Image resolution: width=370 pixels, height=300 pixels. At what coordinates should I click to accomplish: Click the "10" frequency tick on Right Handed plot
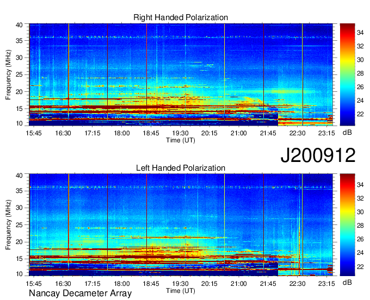19,123
